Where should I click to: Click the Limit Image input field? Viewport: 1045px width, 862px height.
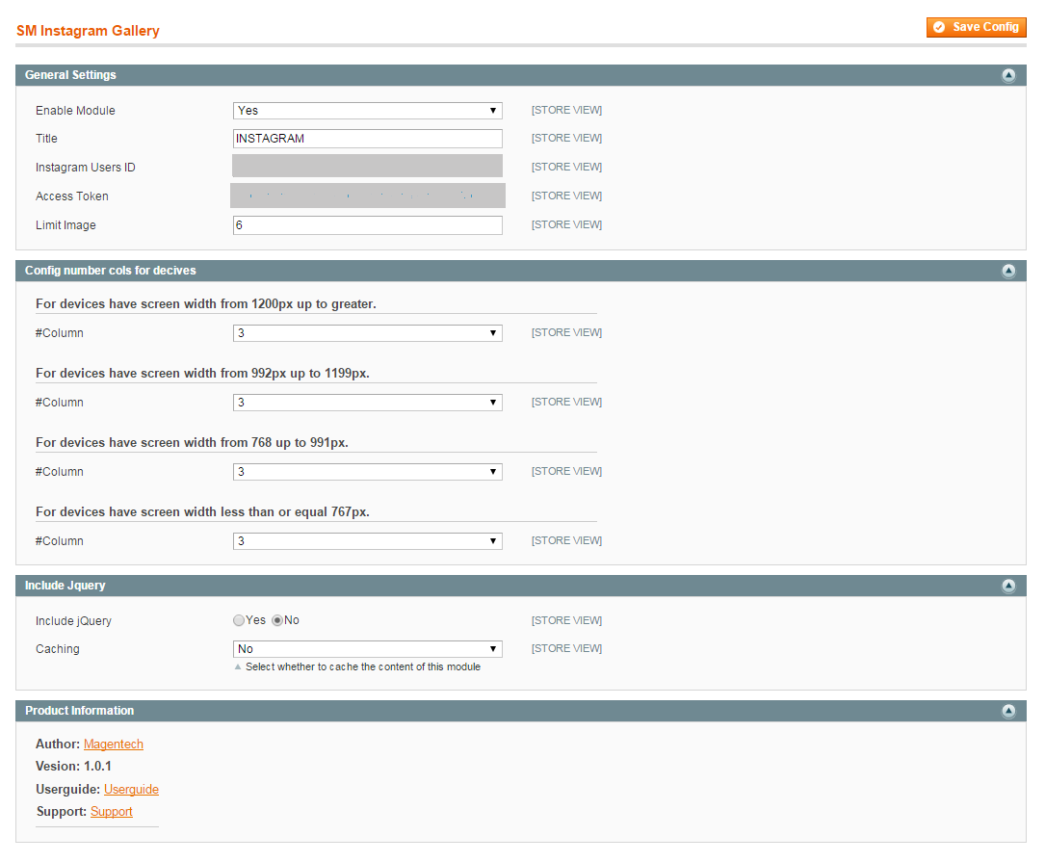click(x=367, y=225)
